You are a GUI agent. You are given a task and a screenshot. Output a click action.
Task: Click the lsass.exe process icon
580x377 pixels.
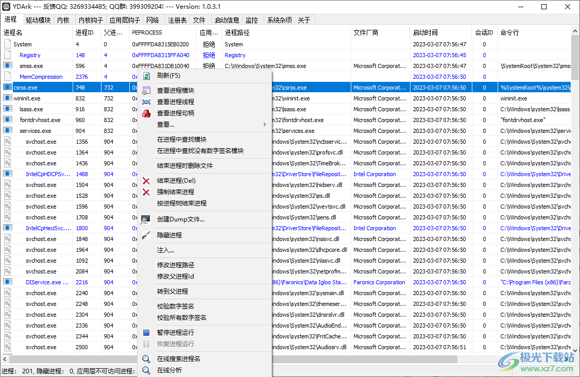coord(8,109)
